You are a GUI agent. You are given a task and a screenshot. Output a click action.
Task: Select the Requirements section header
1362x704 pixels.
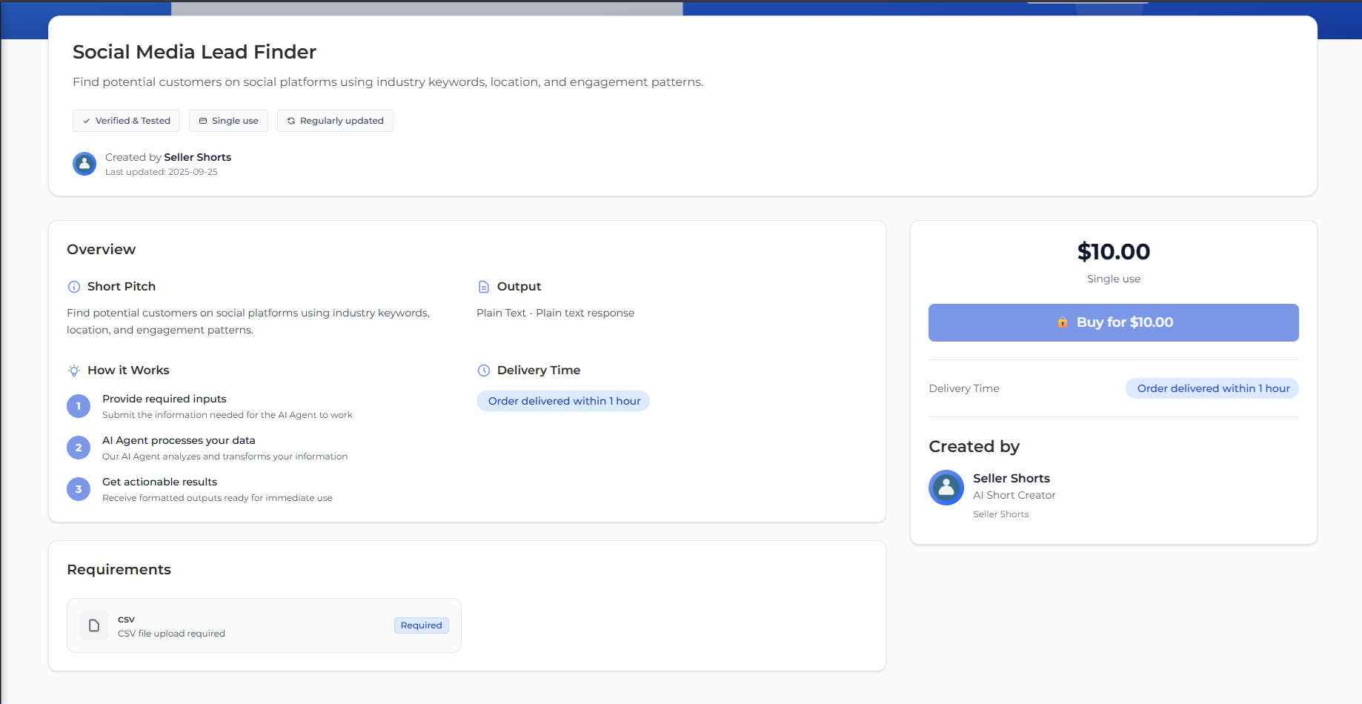point(119,569)
